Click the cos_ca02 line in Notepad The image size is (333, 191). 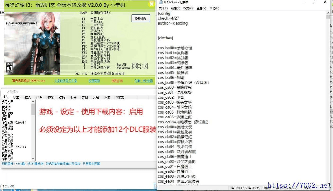tap(171, 97)
